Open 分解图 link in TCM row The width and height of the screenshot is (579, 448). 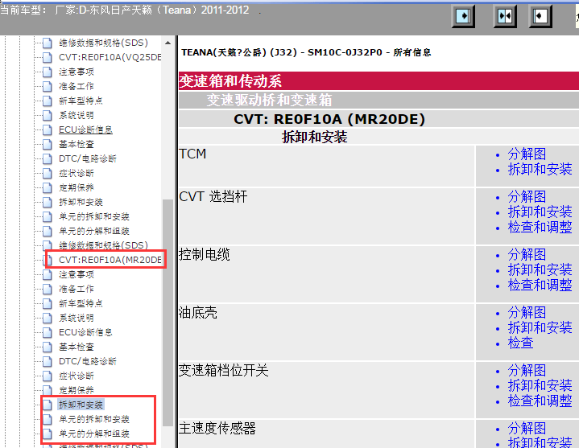click(527, 154)
